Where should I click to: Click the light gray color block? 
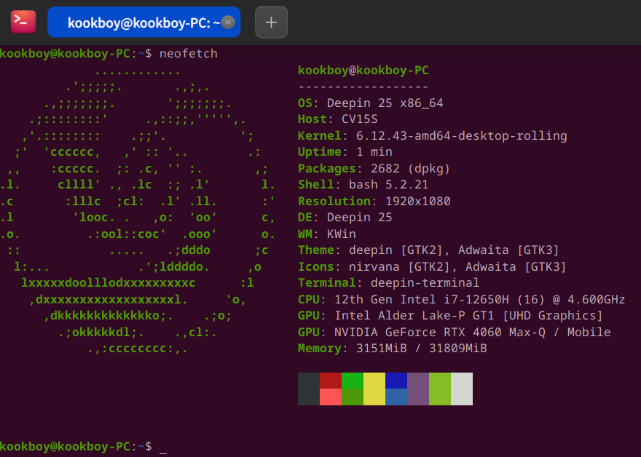pos(462,389)
